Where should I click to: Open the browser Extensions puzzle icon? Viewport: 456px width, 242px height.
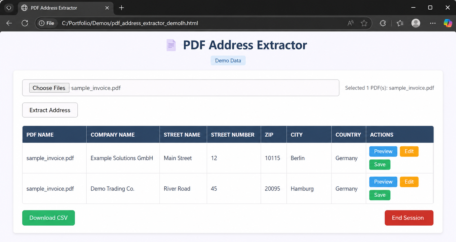coord(383,23)
